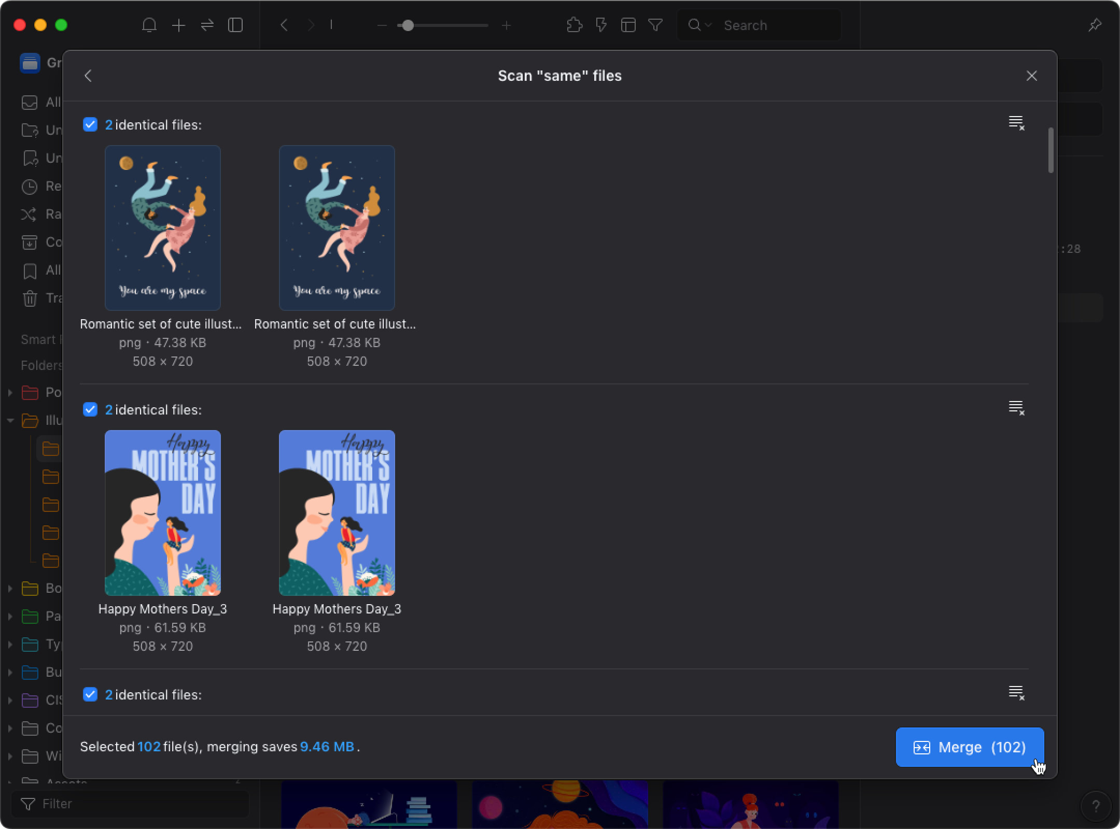Expand the Portfolios folder in sidebar
1120x829 pixels.
pos(10,393)
